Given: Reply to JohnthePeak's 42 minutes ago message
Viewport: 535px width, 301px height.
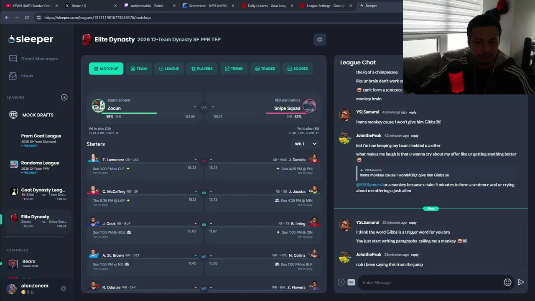Looking at the screenshot, I should point(415,136).
